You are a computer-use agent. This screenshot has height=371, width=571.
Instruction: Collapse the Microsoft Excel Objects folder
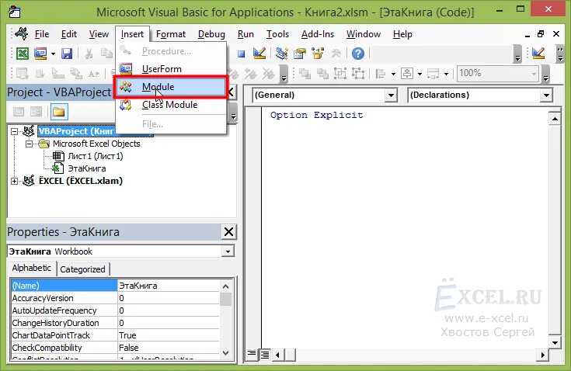[29, 144]
